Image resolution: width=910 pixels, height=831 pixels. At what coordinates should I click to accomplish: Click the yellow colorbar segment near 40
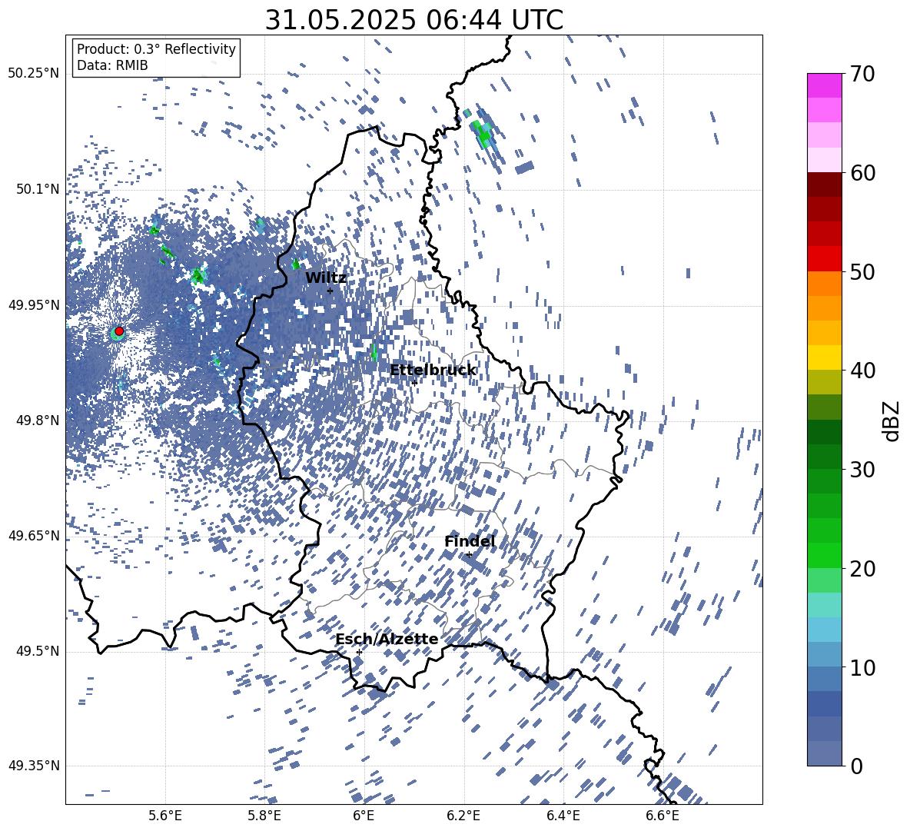click(x=824, y=357)
